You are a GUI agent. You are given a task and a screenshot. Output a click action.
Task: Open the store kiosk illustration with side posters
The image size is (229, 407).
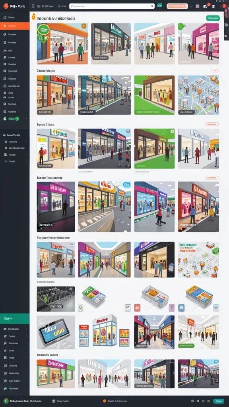[x=104, y=331]
